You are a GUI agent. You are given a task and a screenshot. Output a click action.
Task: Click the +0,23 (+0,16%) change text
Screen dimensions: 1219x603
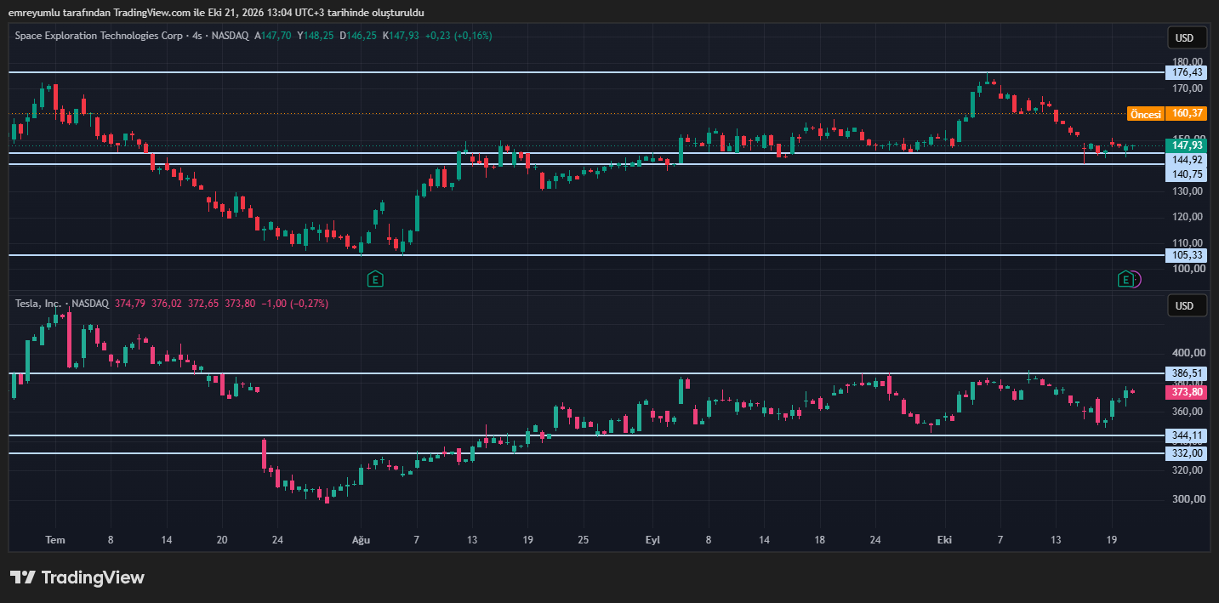[x=459, y=36]
